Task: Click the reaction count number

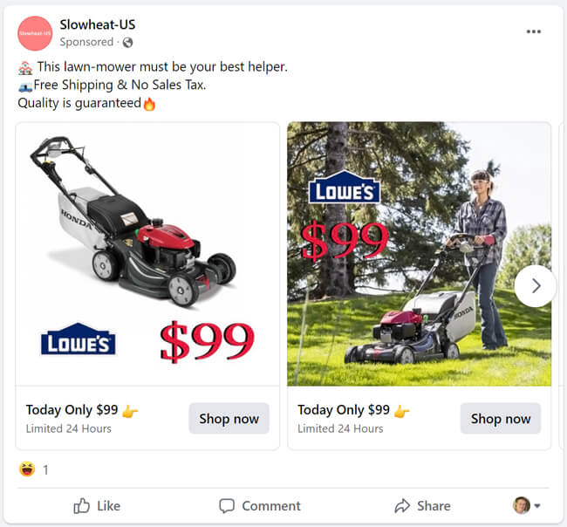Action: coord(45,470)
